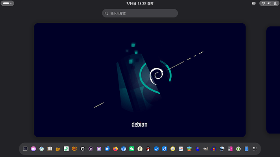Launch Audacity headphones icon
The height and width of the screenshot is (157, 280).
[x=214, y=149]
